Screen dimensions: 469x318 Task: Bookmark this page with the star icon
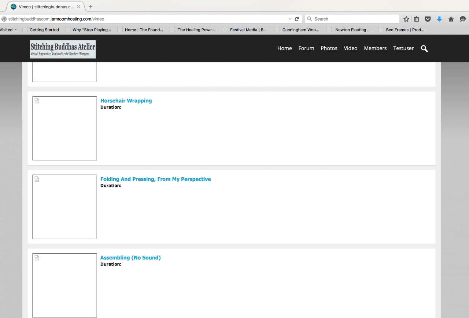click(406, 19)
